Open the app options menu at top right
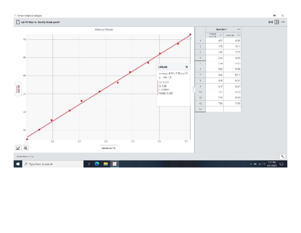Viewport: 301px width, 233px height. (x=283, y=22)
